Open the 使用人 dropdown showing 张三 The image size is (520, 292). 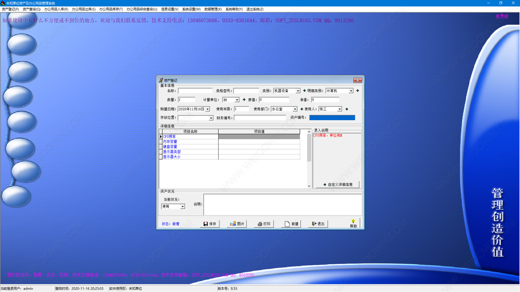[340, 109]
